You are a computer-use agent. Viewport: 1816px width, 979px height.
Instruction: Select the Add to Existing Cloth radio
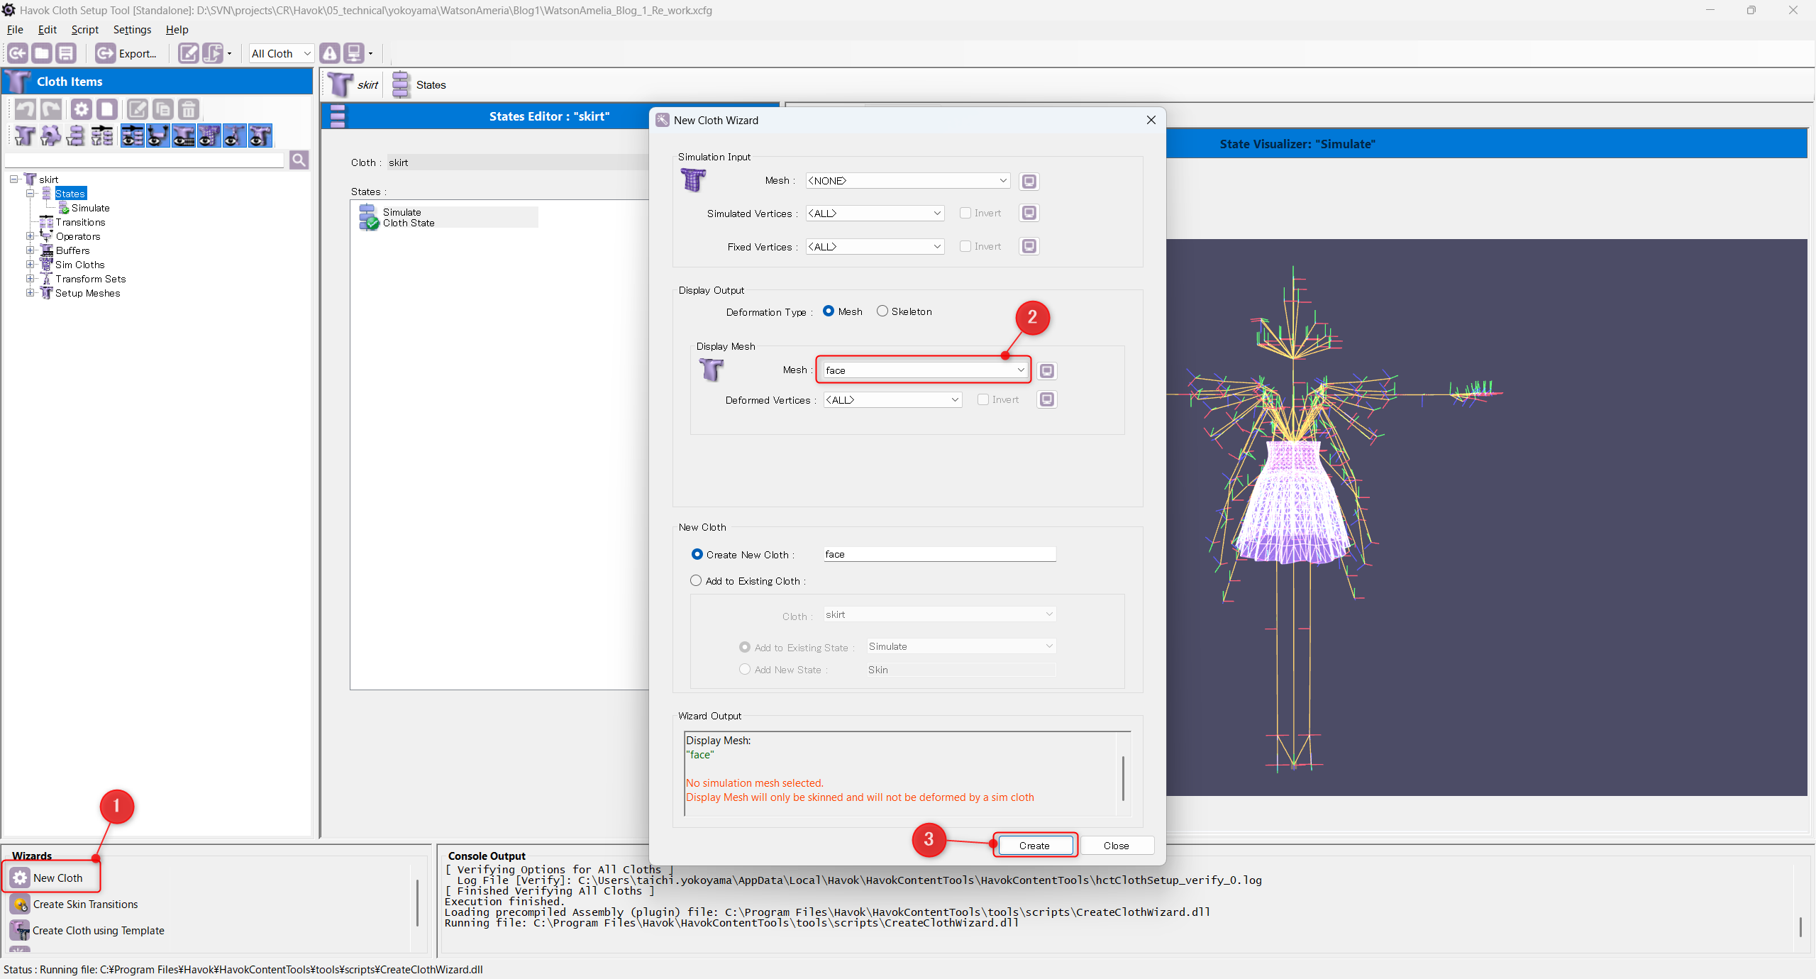696,580
